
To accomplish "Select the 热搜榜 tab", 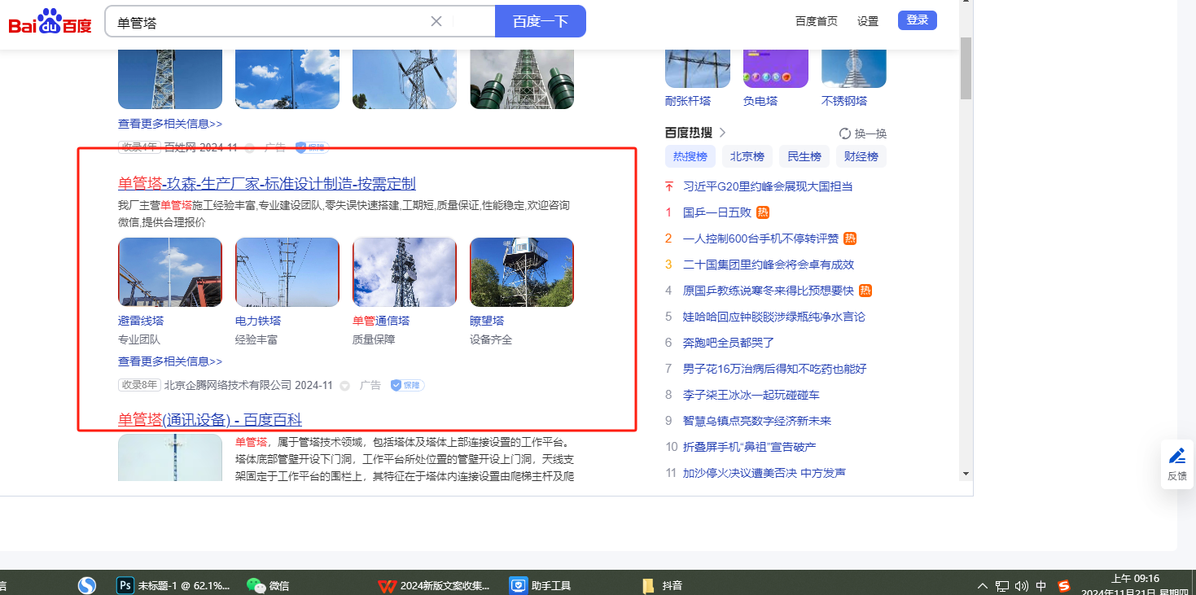I will click(x=690, y=156).
